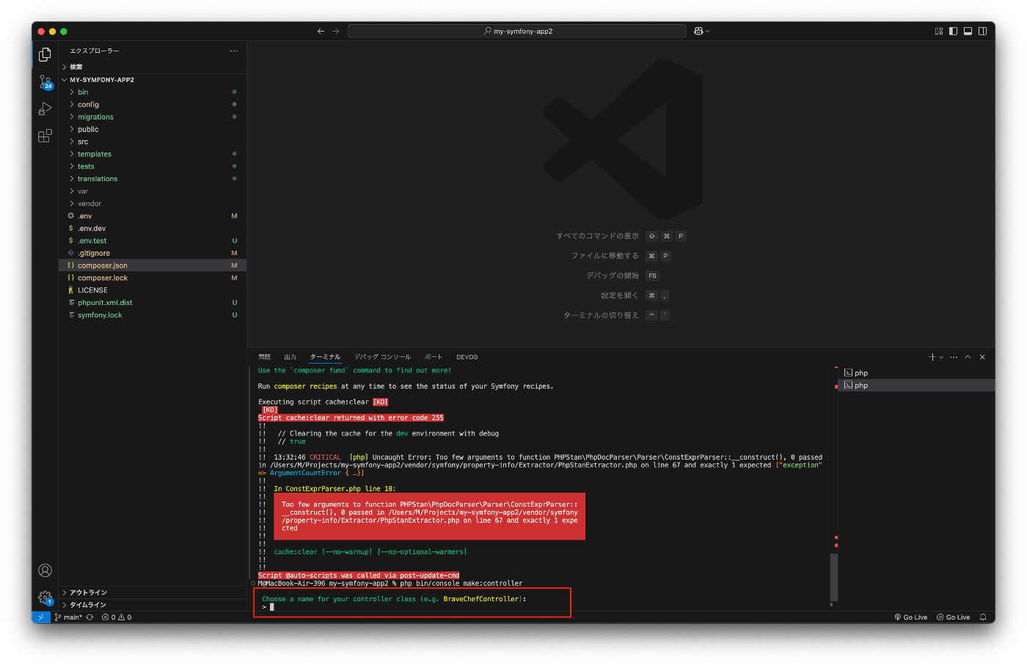Click the remote window indicator in status bar
The width and height of the screenshot is (1027, 665).
[x=41, y=617]
